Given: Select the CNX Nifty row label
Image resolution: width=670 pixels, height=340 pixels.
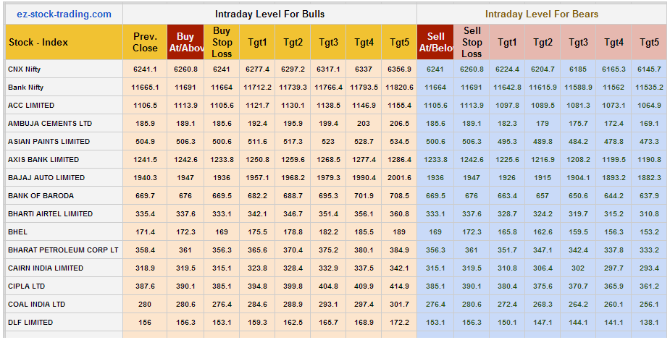Looking at the screenshot, I should 26,69.
